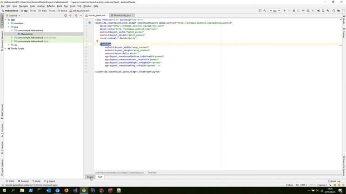The height and width of the screenshot is (194, 346).
Task: Switch to Text view tab
Action: [x=99, y=177]
